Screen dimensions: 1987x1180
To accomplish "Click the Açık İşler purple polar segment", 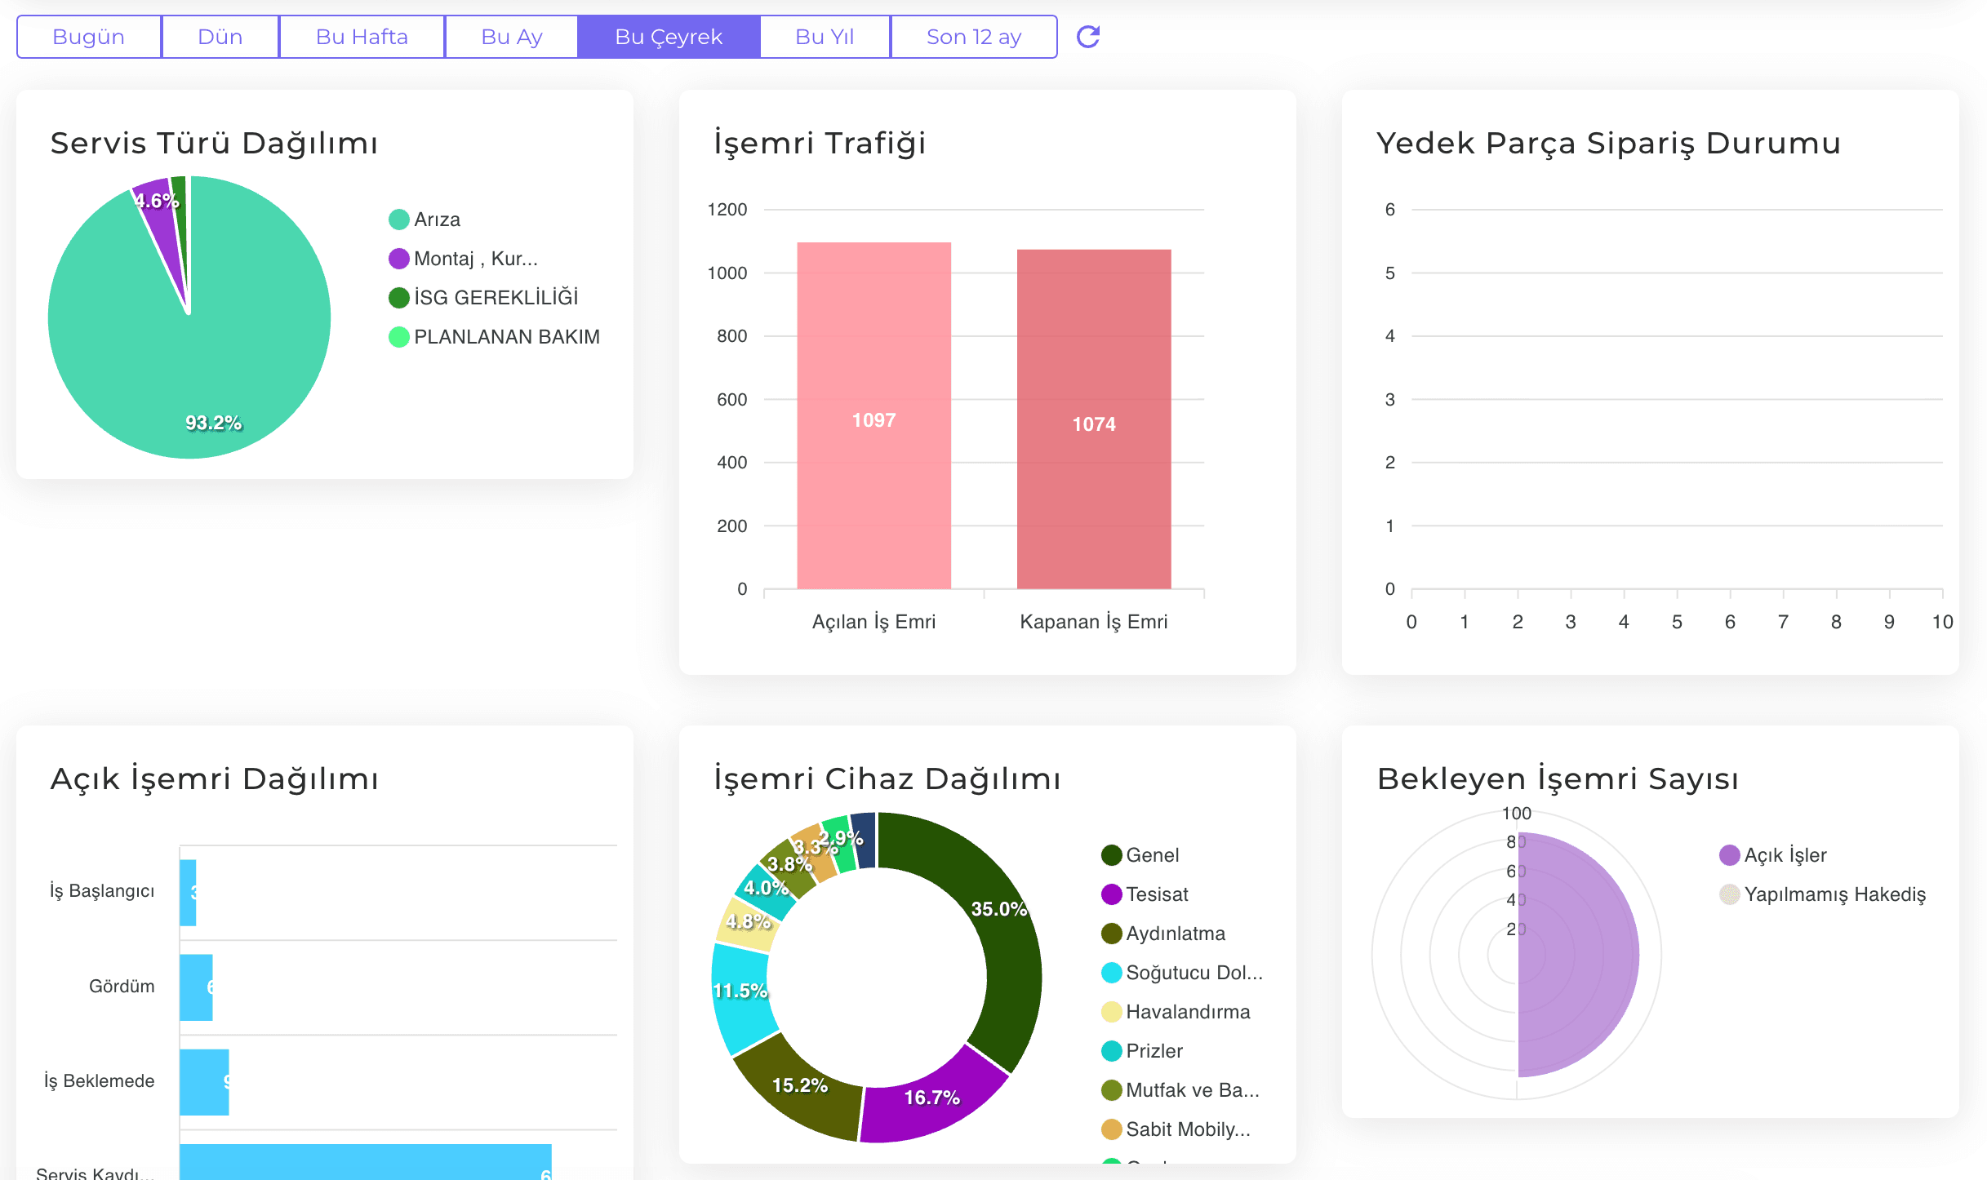I will tap(1580, 955).
